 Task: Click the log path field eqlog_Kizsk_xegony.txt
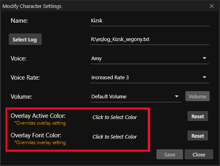[x=150, y=39]
